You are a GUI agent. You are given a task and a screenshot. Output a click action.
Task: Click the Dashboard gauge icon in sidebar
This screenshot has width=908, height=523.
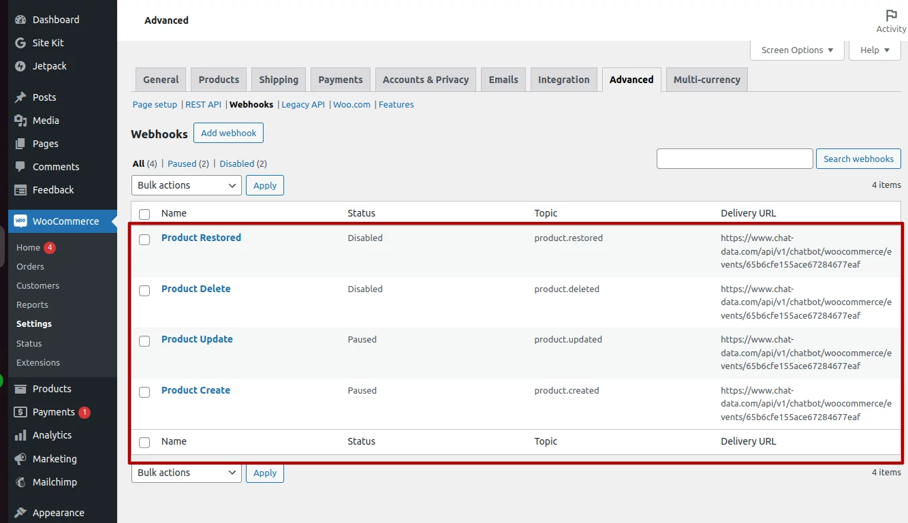tap(20, 20)
